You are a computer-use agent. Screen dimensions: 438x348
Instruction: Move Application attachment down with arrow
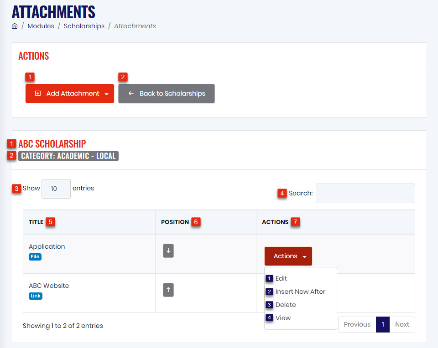(x=168, y=251)
